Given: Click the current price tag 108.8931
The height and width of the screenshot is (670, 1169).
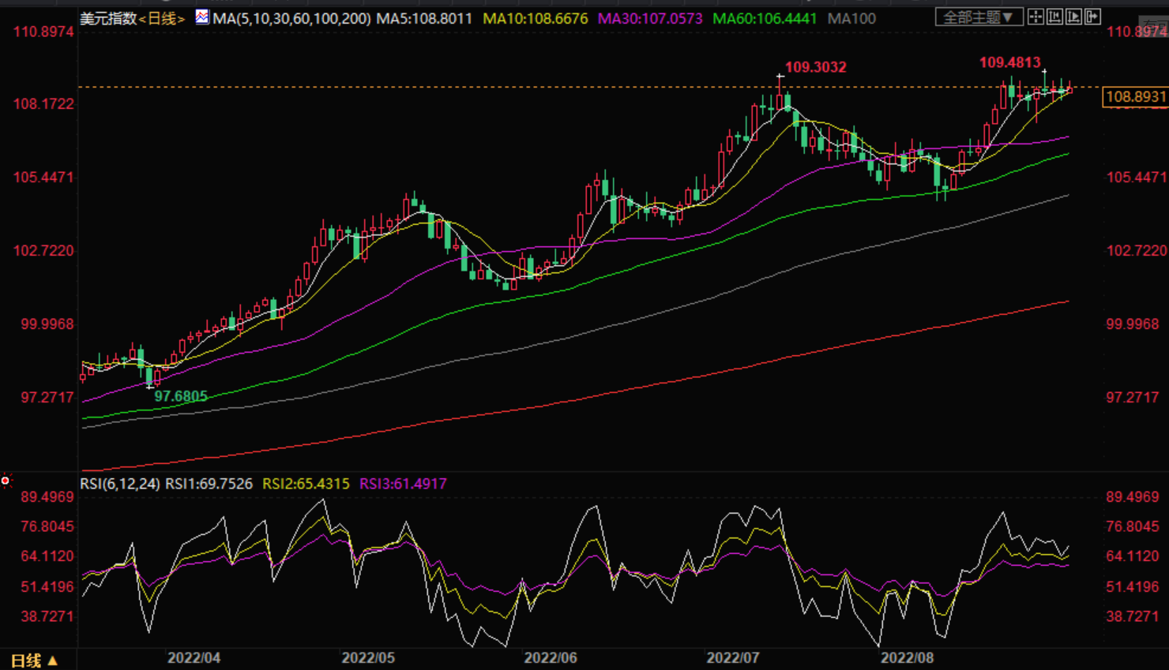Looking at the screenshot, I should click(1135, 97).
